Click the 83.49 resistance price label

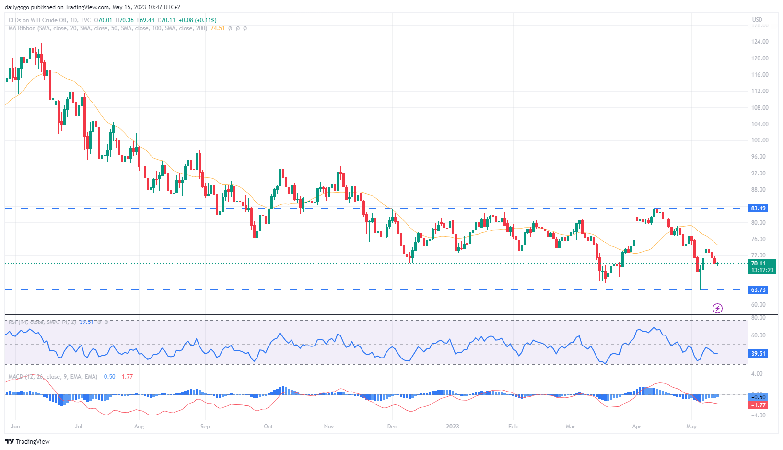click(x=759, y=208)
